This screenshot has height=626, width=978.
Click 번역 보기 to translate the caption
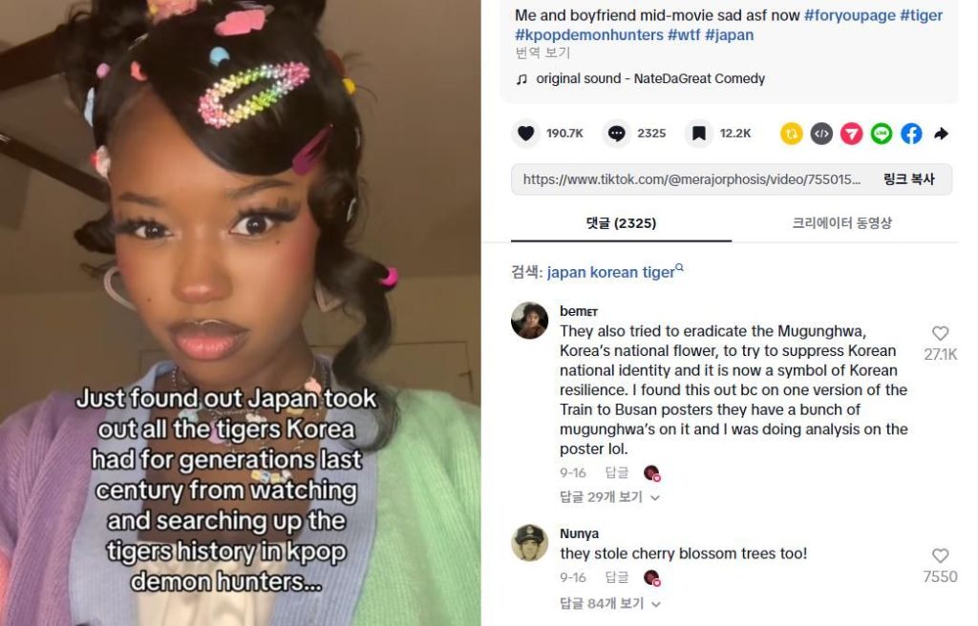coord(542,53)
